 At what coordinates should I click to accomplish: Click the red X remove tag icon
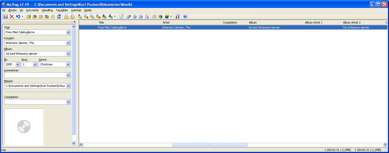tap(12, 16)
